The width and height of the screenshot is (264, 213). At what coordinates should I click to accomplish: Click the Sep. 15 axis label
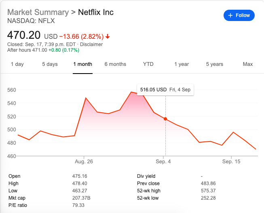(x=231, y=162)
